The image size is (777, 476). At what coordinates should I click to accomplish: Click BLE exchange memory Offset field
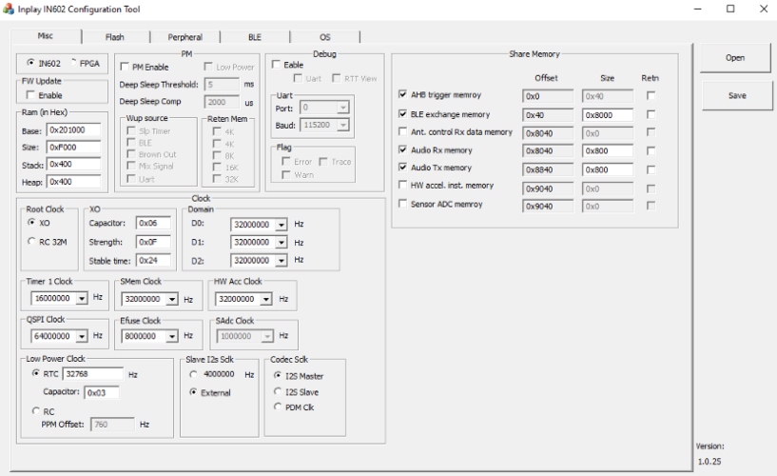coord(548,115)
